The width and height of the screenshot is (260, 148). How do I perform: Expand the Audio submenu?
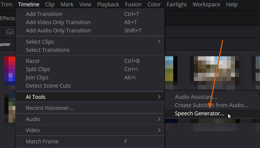(159, 119)
